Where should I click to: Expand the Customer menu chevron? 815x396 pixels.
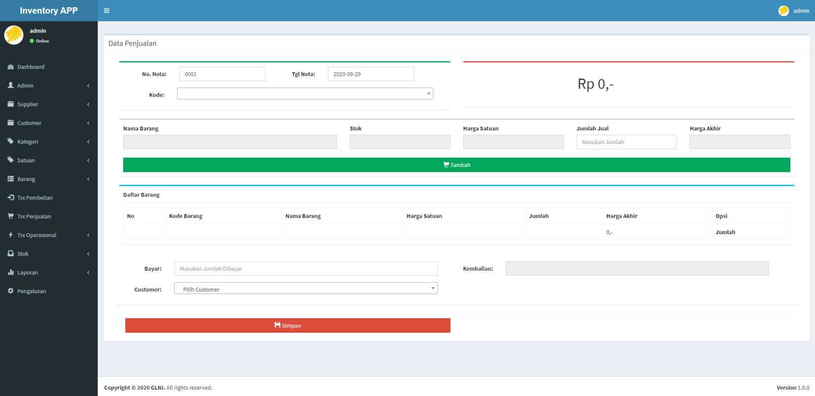[x=88, y=123]
